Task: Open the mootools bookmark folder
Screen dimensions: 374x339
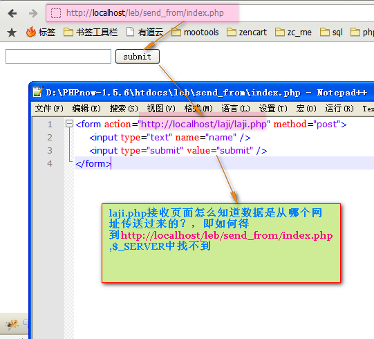Action: 195,33
